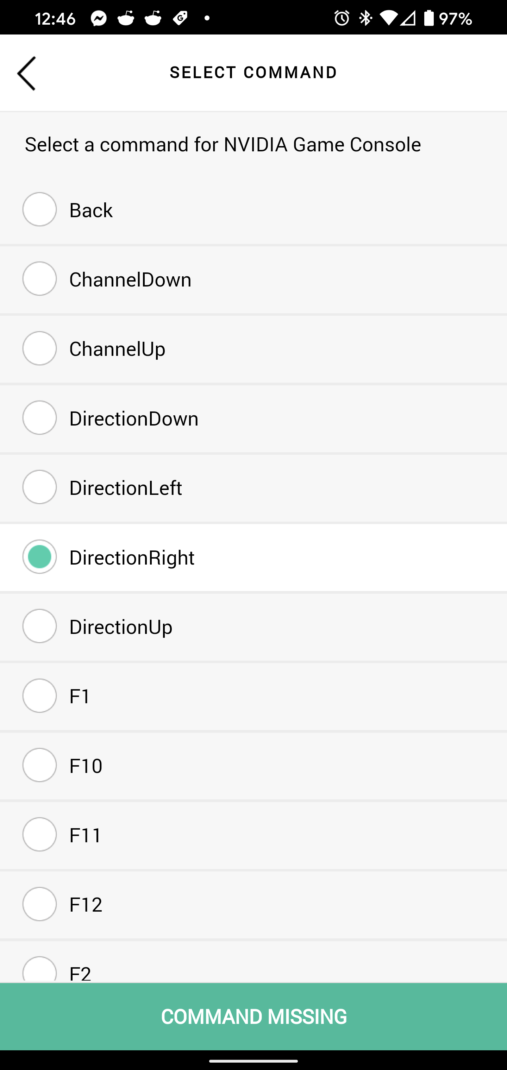Choose the F11 command radio button
The width and height of the screenshot is (507, 1070).
click(x=40, y=835)
